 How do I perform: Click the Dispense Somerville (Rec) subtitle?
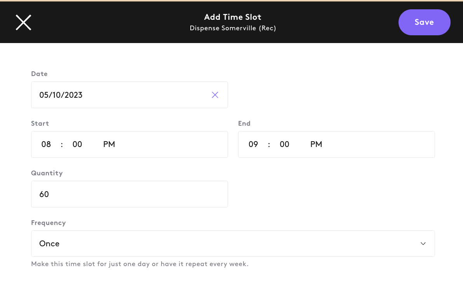pos(233,28)
